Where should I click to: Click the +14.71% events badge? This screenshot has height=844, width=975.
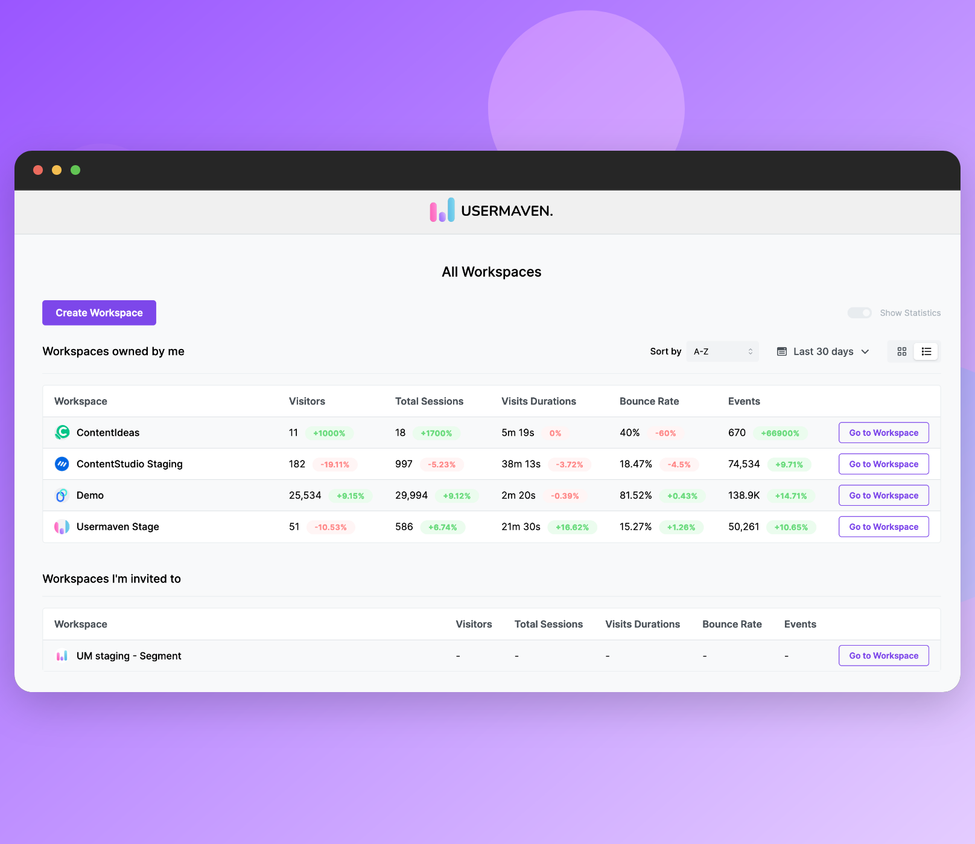[791, 496]
